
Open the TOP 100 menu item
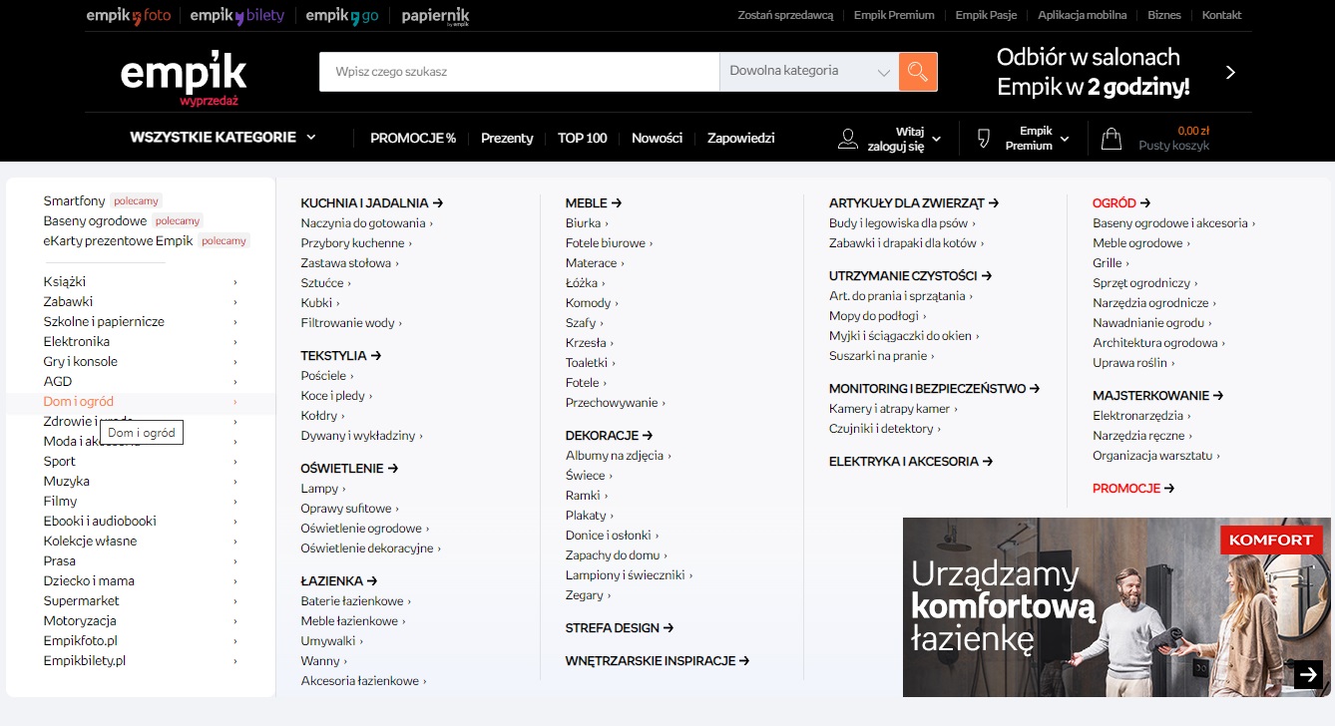pyautogui.click(x=582, y=139)
